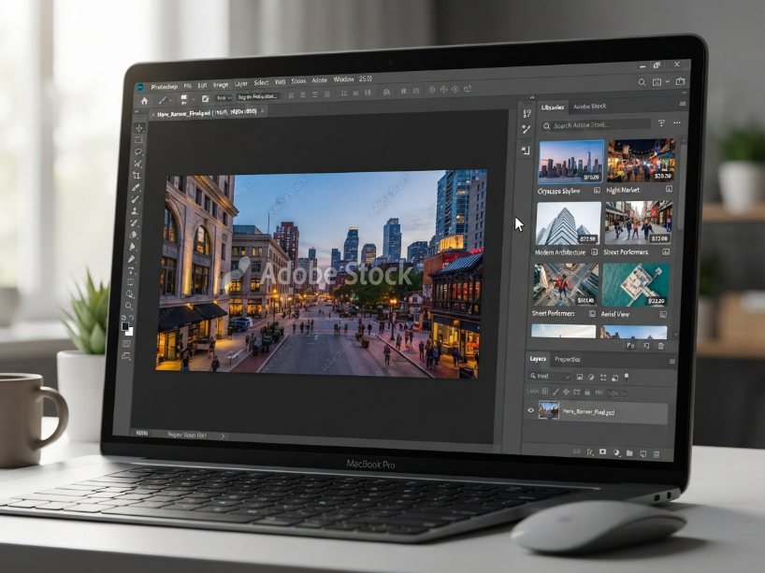
Task: Open the Libraries panel menu
Action: tap(682, 104)
